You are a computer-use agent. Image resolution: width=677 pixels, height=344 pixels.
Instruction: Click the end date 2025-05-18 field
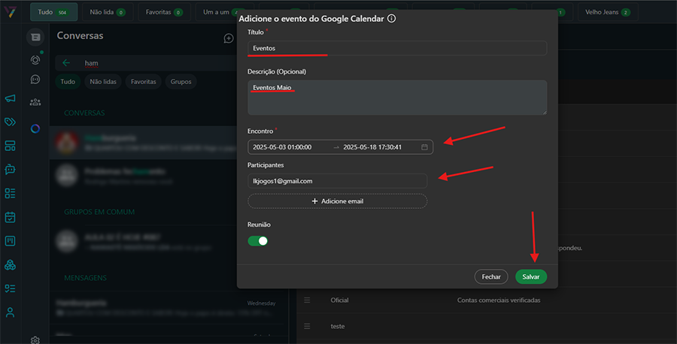pyautogui.click(x=372, y=147)
